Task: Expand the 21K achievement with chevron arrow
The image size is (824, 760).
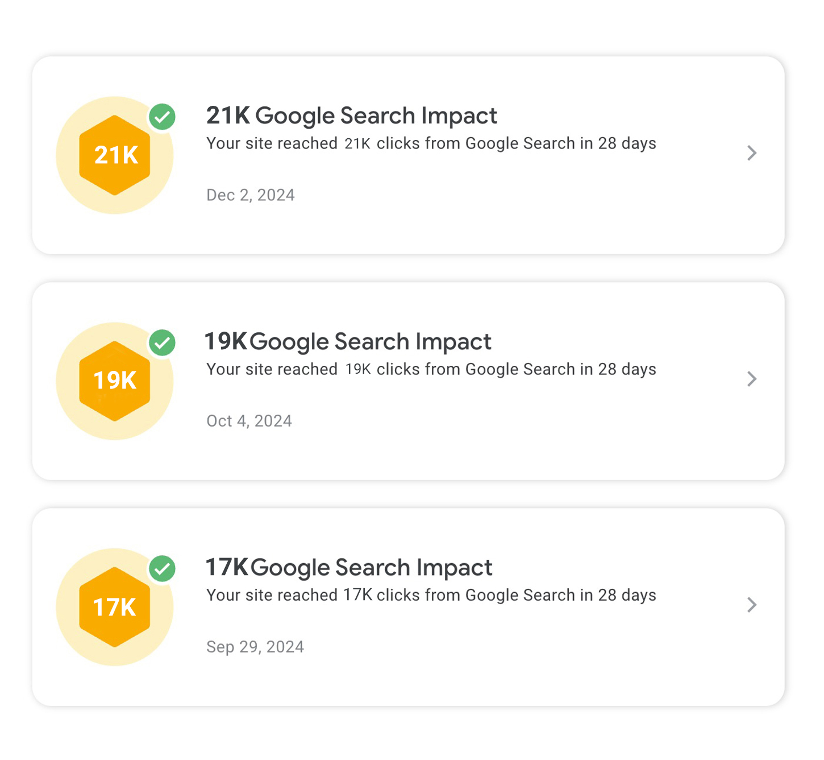Action: (x=752, y=153)
